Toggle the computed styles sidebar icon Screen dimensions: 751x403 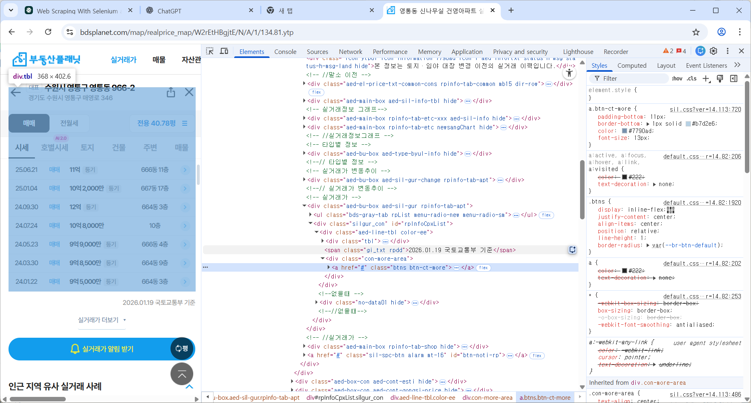click(734, 79)
